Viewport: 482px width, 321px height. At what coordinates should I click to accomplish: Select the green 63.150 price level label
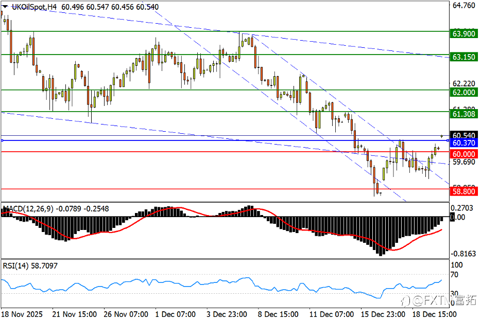coord(464,57)
